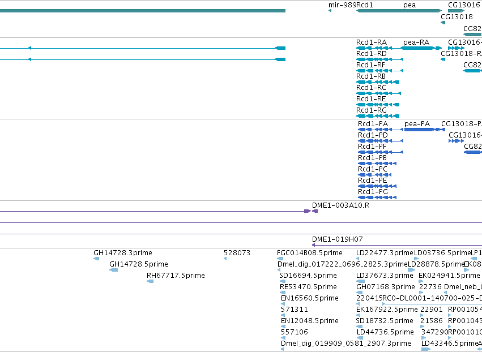Select the 347290 EST label
Screen dimensions: 482x352
434,333
